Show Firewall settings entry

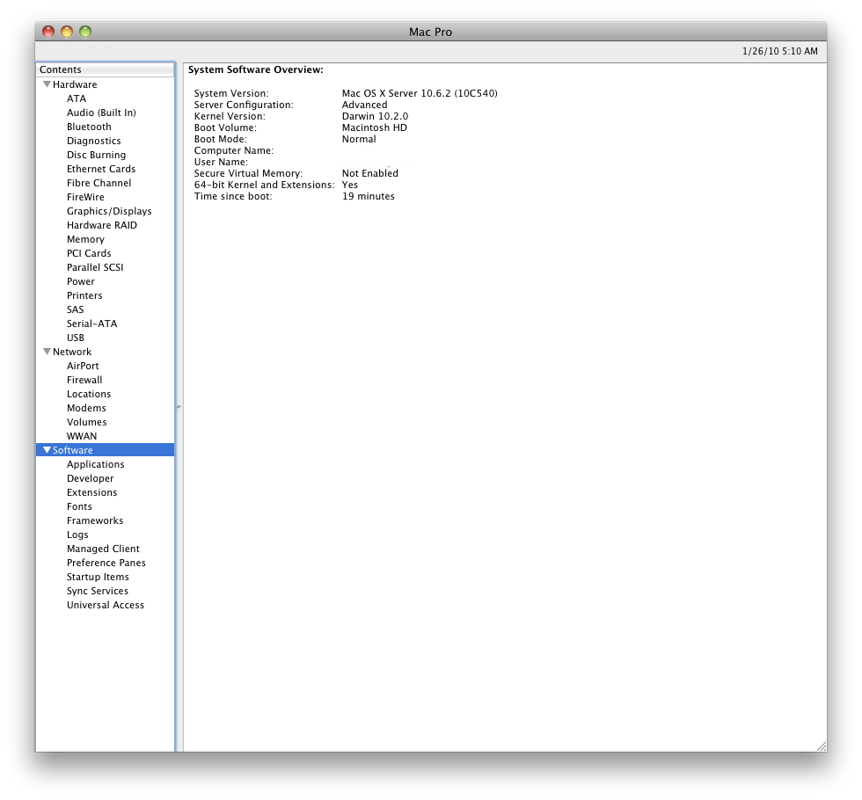click(84, 380)
